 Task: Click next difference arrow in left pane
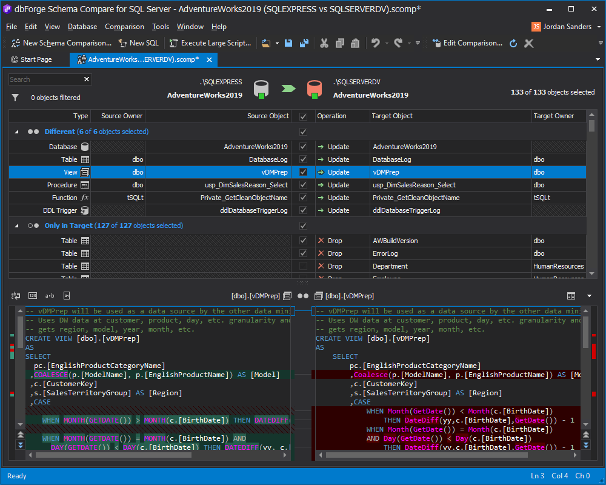click(21, 445)
